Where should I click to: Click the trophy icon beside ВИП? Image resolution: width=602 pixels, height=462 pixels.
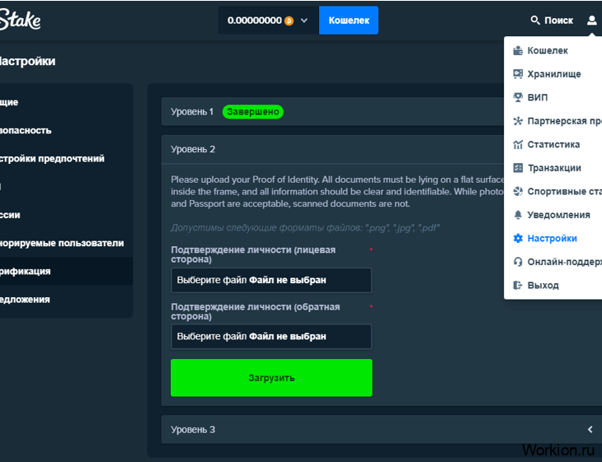(x=518, y=97)
